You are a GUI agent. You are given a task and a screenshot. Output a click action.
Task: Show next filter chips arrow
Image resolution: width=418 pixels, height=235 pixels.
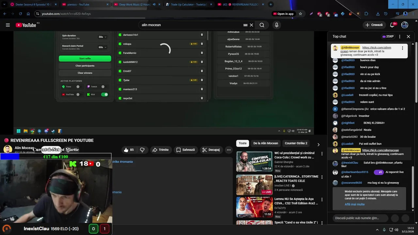point(318,145)
